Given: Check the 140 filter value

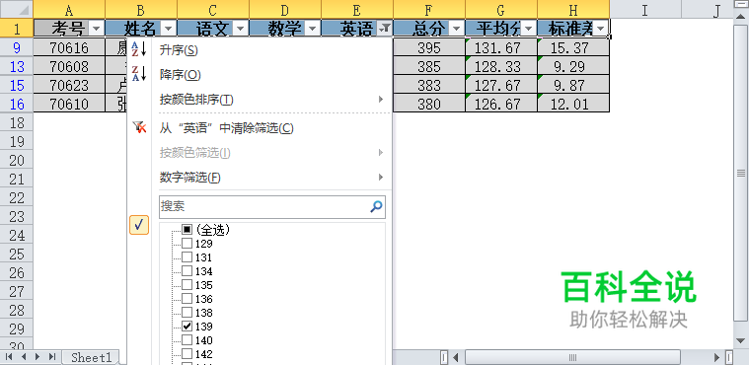Looking at the screenshot, I should [x=187, y=340].
